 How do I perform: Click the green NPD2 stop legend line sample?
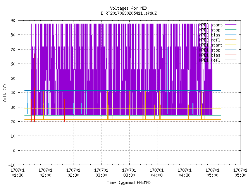click(x=231, y=29)
